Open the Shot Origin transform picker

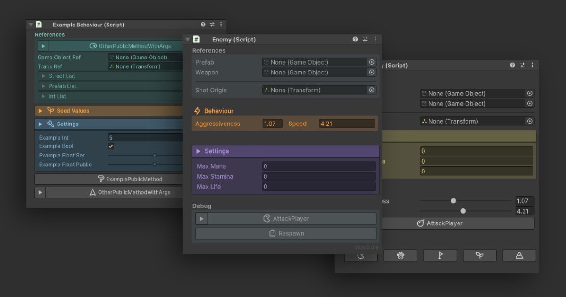pyautogui.click(x=372, y=90)
